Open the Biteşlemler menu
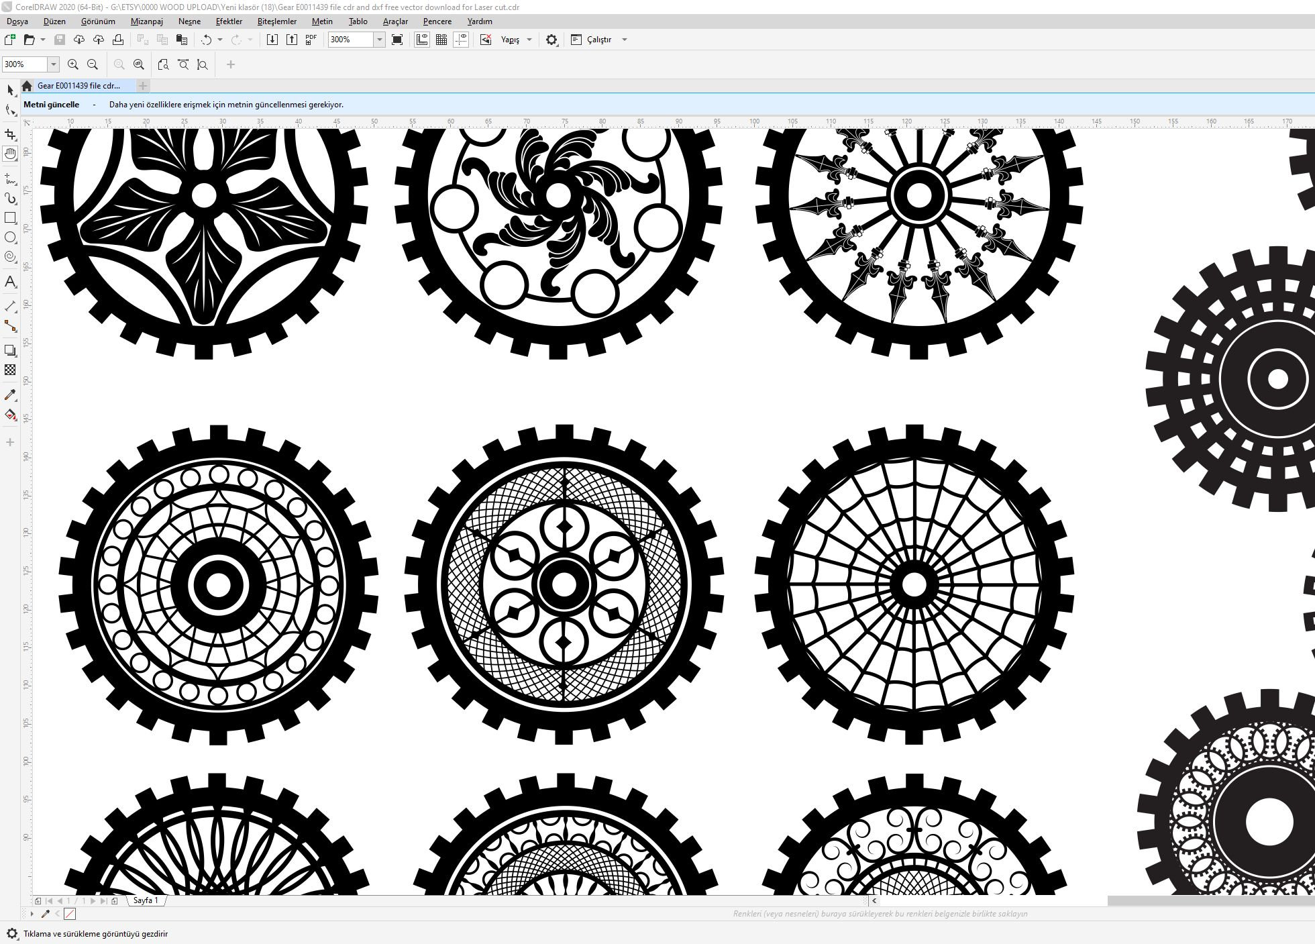 [x=276, y=21]
